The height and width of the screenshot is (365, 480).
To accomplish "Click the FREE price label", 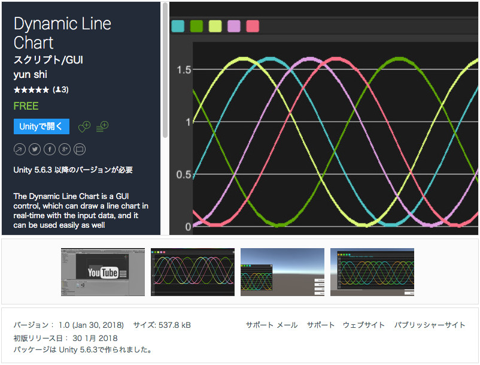I will pyautogui.click(x=26, y=106).
